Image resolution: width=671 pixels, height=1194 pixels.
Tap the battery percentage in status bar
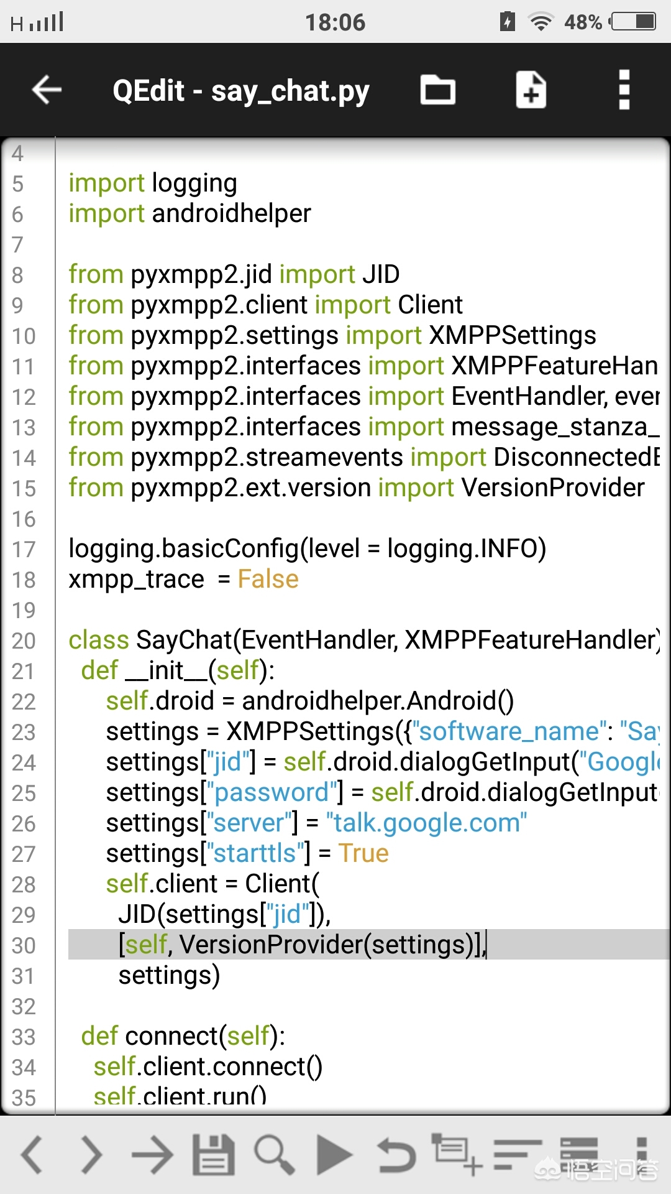(583, 22)
